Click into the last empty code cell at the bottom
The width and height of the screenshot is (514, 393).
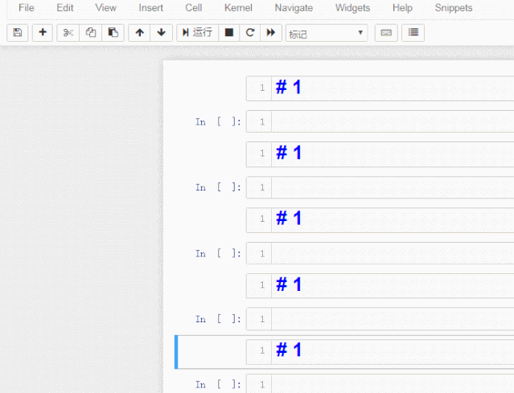coord(380,384)
